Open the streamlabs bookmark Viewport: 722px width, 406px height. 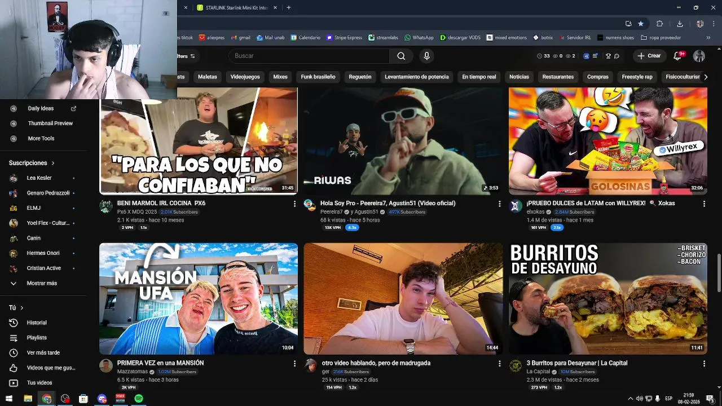384,38
